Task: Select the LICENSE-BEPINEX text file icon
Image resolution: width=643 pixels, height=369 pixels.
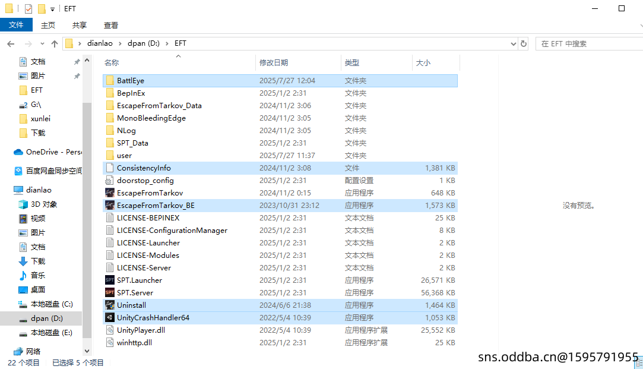Action: point(109,218)
